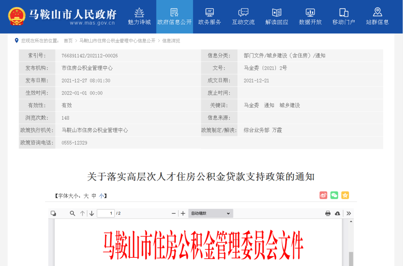The height and width of the screenshot is (266, 403).
Task: Download the PDF file
Action: click(337, 213)
